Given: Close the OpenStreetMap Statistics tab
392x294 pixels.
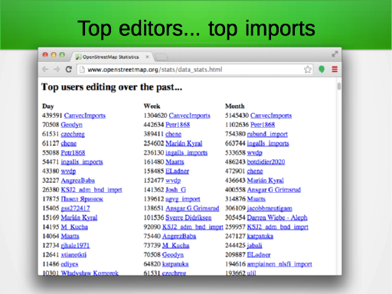Looking at the screenshot, I should point(147,57).
